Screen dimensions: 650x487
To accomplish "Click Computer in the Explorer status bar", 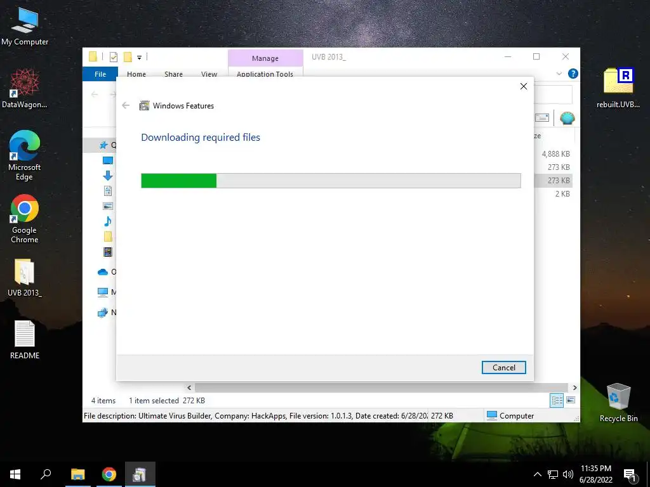I will (x=510, y=416).
